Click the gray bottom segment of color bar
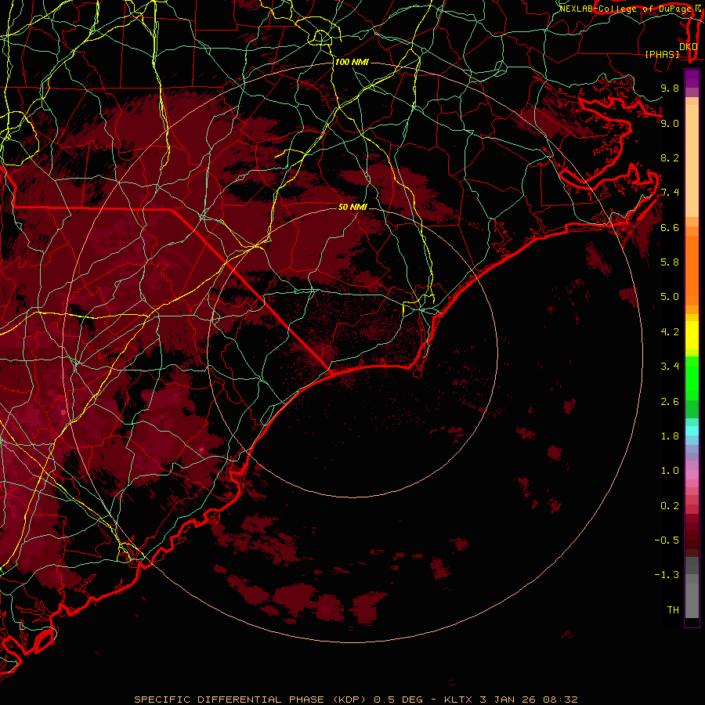705x705 pixels. tap(692, 589)
